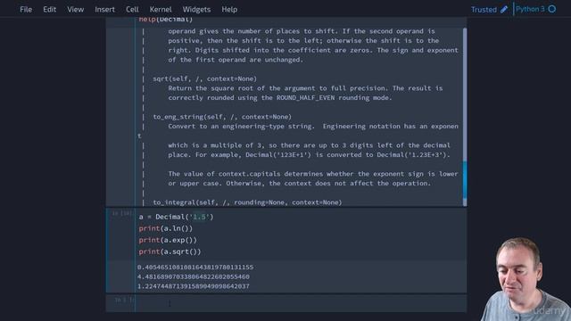Click output value starting with 1.2247448713
Viewport: 571px width, 321px height.
tap(194, 286)
